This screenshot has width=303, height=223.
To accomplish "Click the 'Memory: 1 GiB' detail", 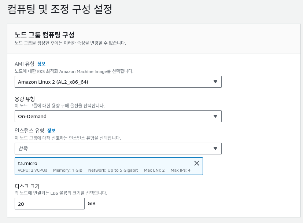I will [68, 170].
